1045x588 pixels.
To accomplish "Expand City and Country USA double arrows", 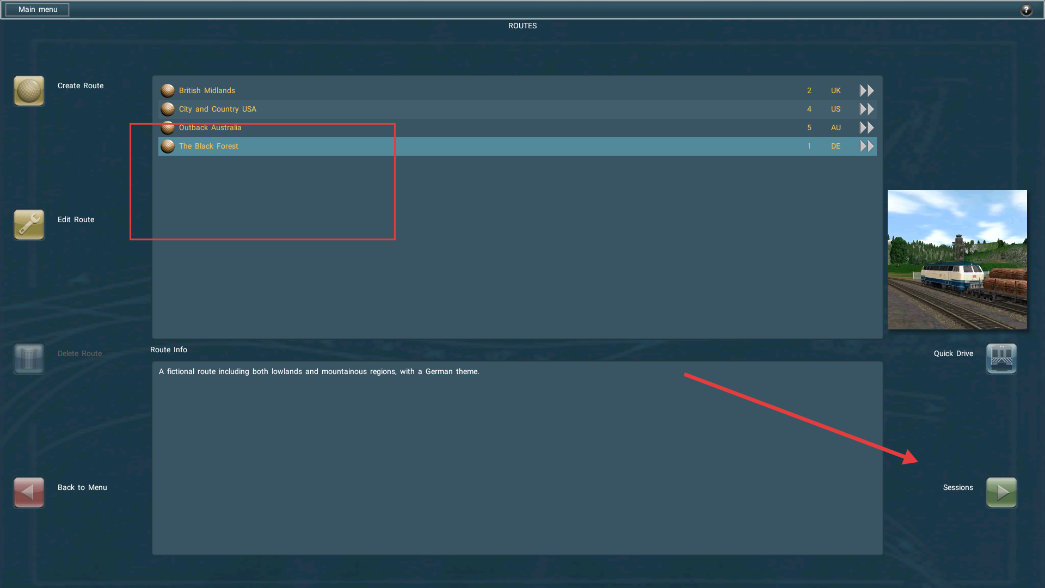I will 866,109.
